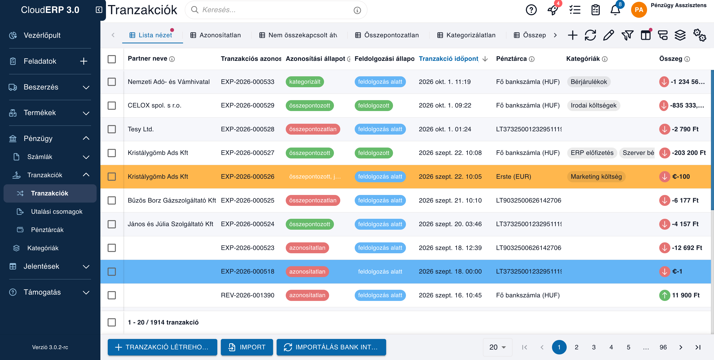Switch to the Kategorizálatlan tab

[466, 35]
